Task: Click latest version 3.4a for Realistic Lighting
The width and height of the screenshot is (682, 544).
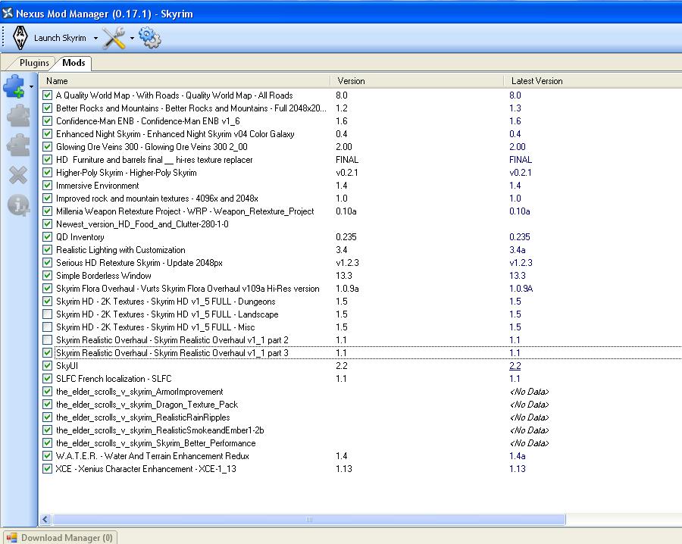Action: (x=517, y=250)
